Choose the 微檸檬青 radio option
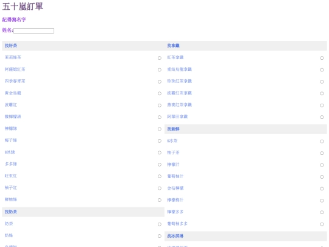The image size is (329, 247). pos(160,117)
